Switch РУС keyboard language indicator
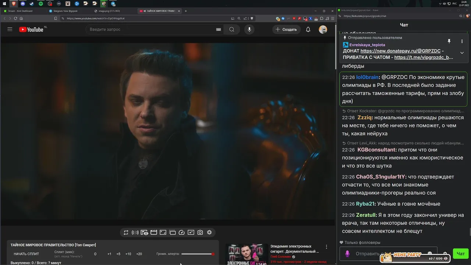The width and height of the screenshot is (471, 265). click(455, 4)
